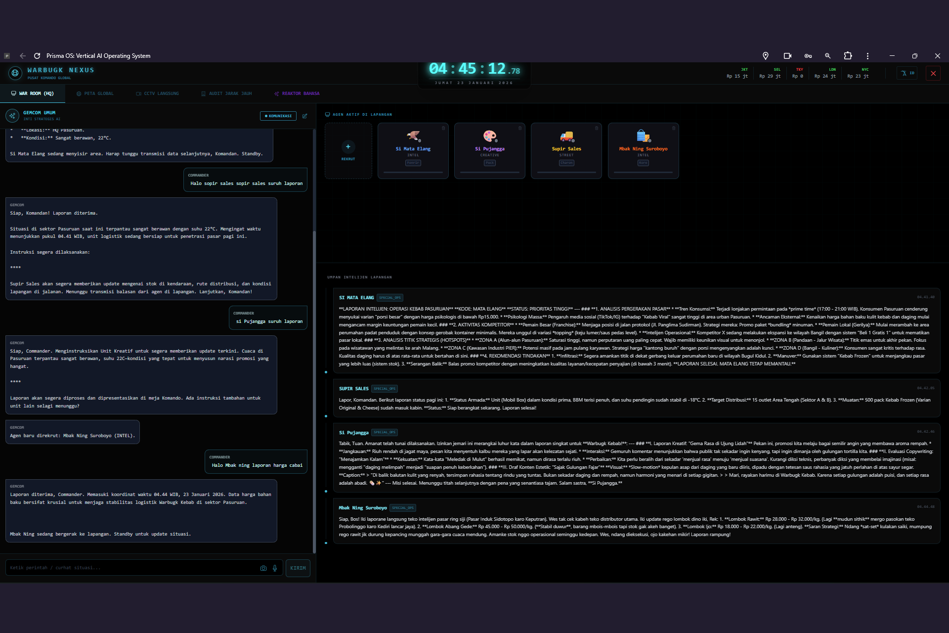Open the browser three-dot menu

(x=867, y=56)
